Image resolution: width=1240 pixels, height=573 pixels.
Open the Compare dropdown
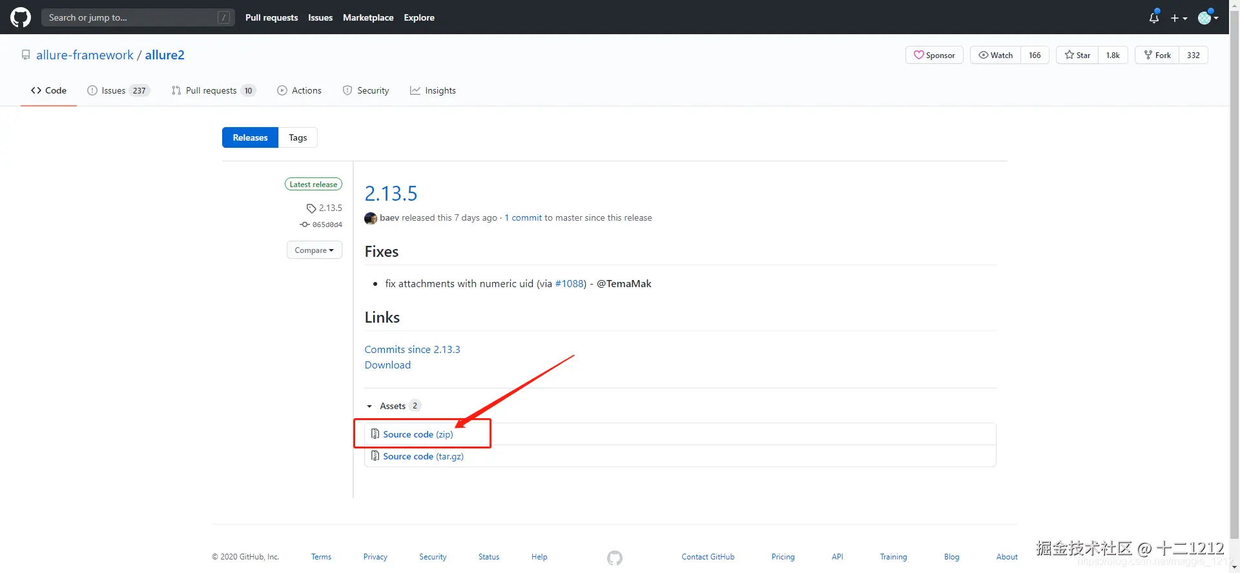[315, 250]
